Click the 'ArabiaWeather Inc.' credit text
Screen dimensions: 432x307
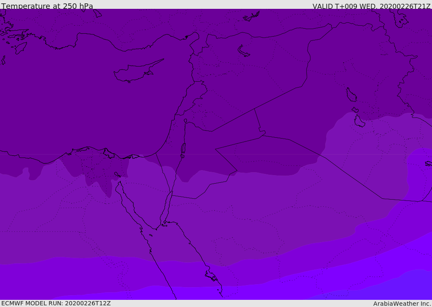click(x=402, y=304)
